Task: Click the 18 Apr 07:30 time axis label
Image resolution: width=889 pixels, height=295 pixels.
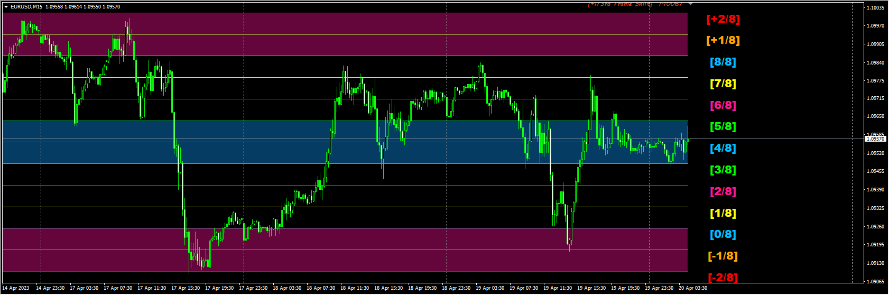Action: (x=321, y=289)
